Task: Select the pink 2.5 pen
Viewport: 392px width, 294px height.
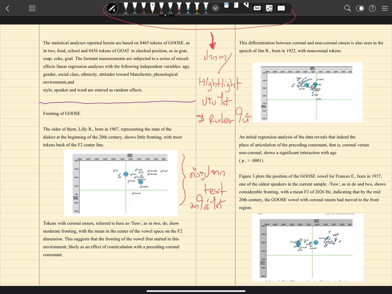Action: pos(161,8)
